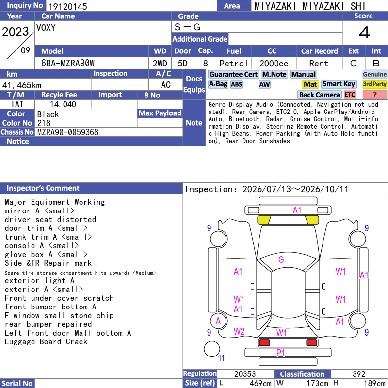
Task: Select the yellow Mat equipment badge
Action: point(310,84)
